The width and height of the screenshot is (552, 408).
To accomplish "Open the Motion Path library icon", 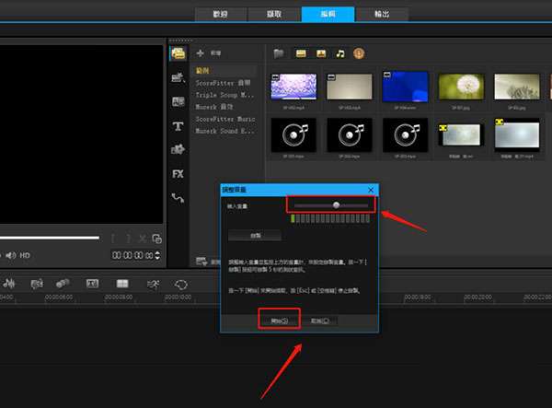I will point(178,197).
